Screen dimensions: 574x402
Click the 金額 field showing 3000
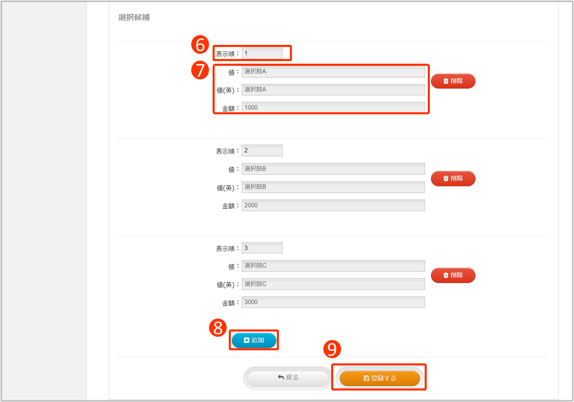(333, 302)
